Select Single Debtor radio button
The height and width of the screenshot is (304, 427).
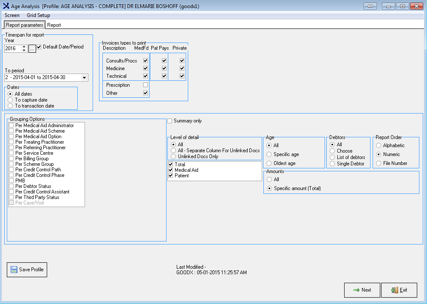coord(332,164)
